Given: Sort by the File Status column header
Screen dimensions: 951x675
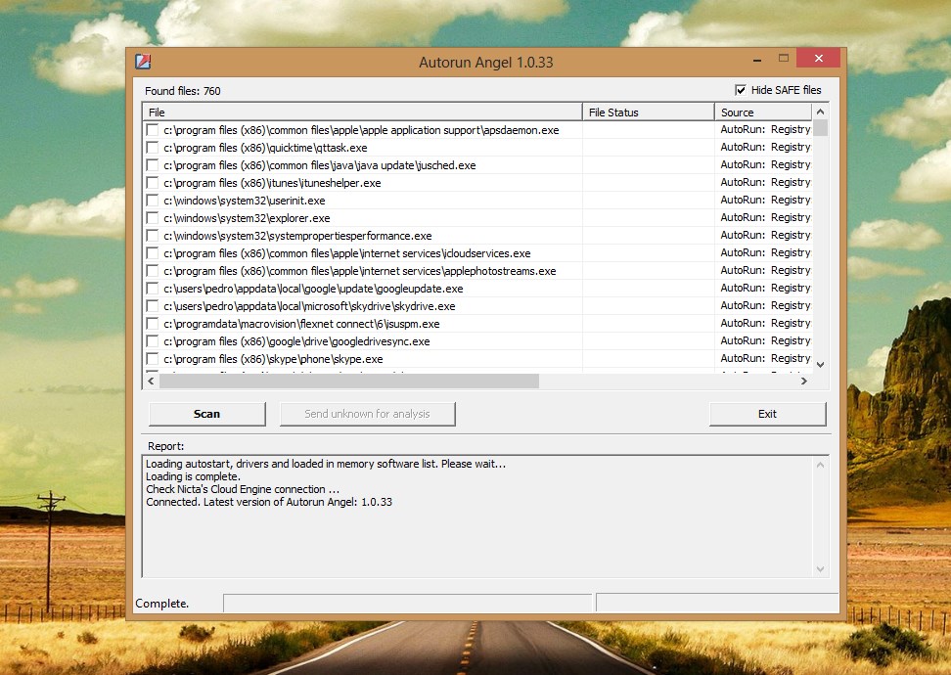Looking at the screenshot, I should 649,112.
